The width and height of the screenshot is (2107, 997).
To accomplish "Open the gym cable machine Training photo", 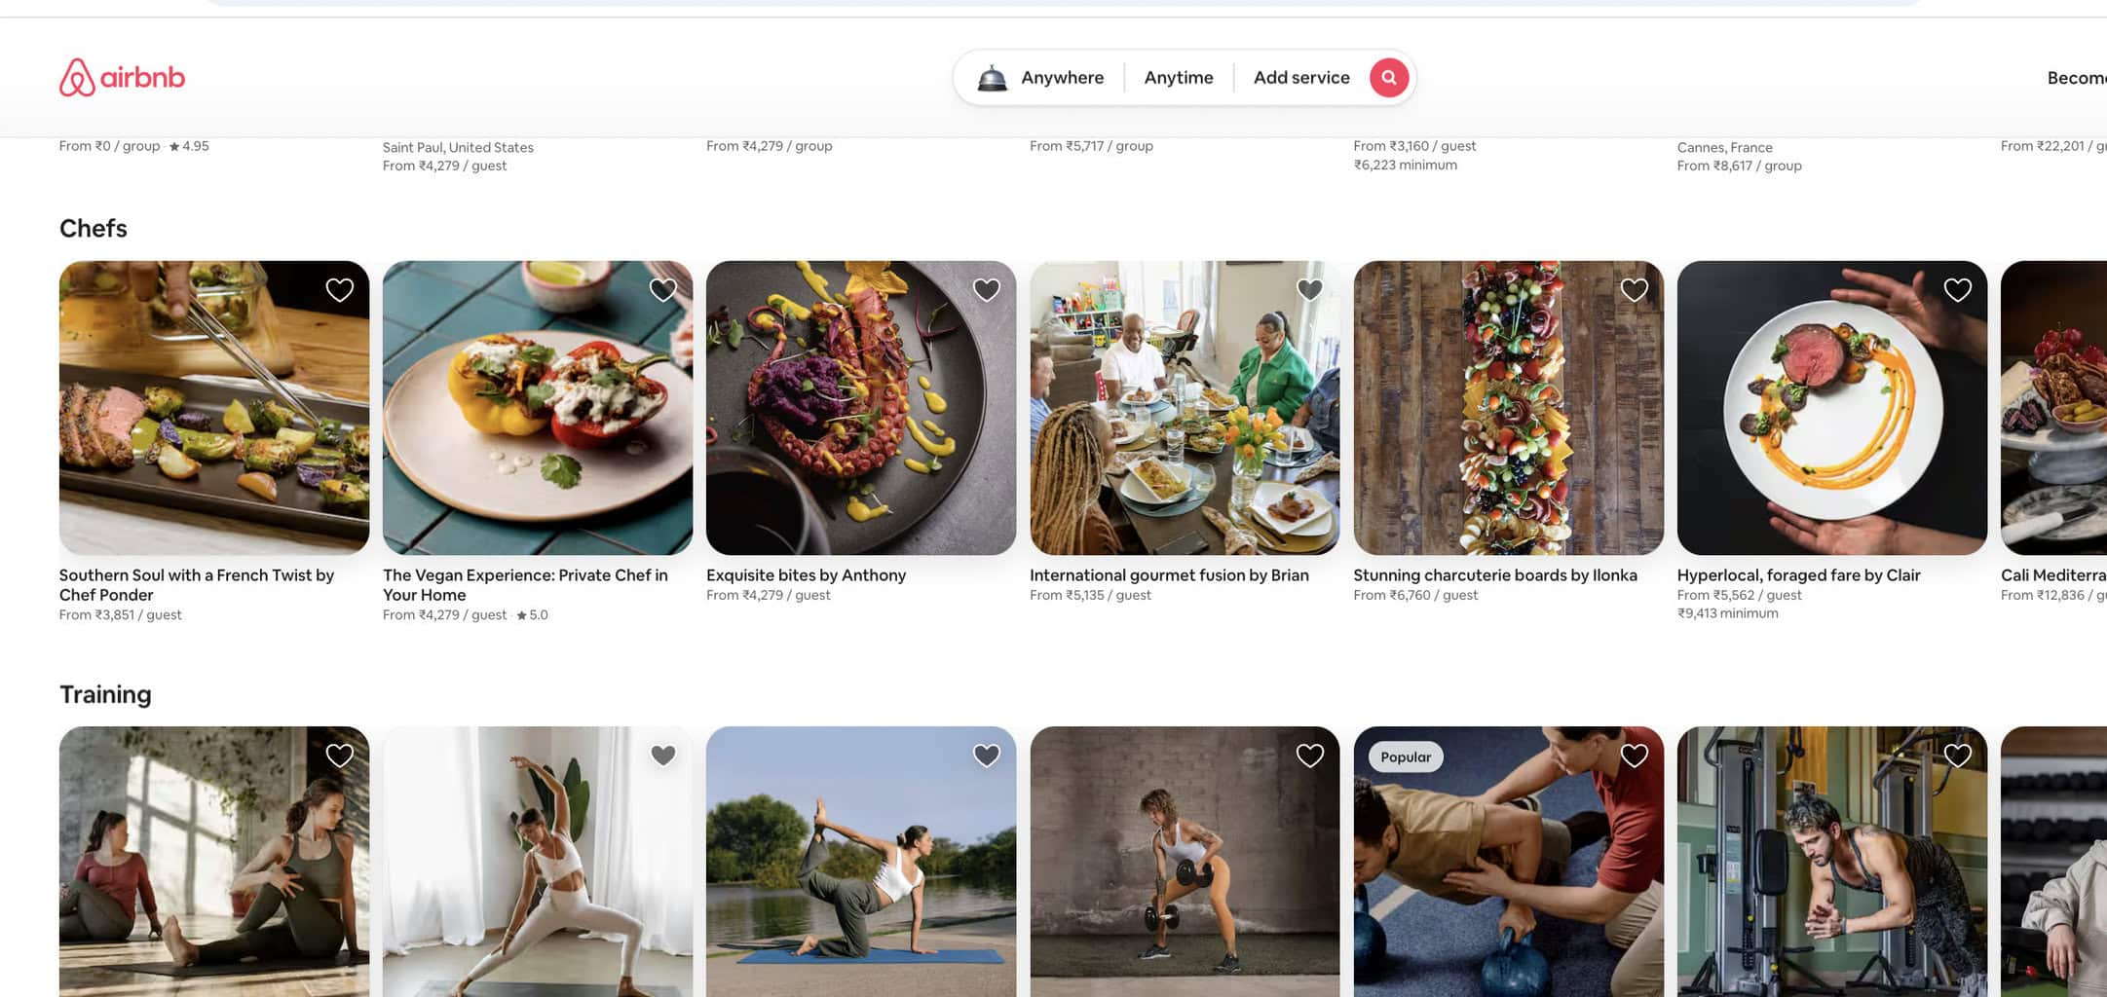I will coord(1831,862).
